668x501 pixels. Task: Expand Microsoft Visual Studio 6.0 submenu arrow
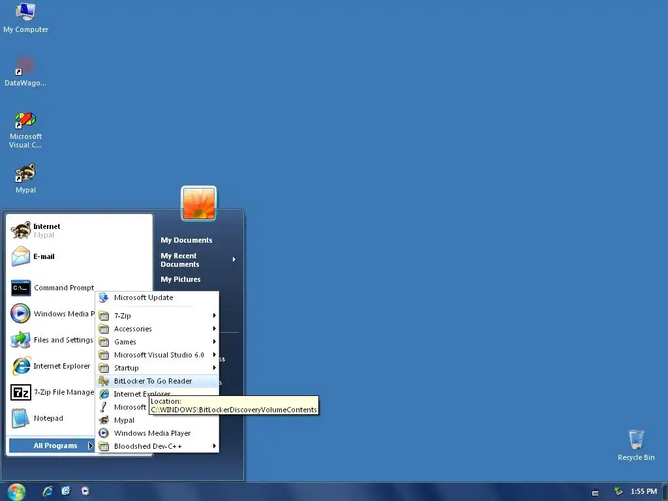point(214,354)
